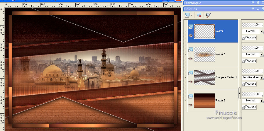Viewport: 264px width, 131px height.
Task: Click the New Raster Layer icon
Action: [x=187, y=15]
